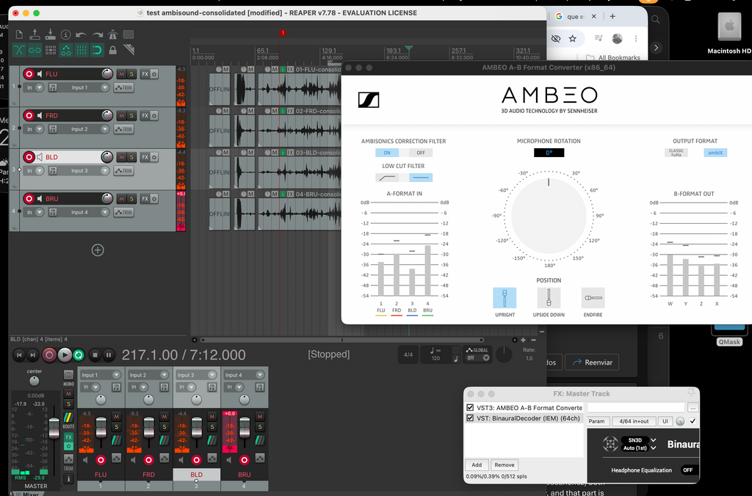Uncheck VST BinauralDecoder (IEM) checkbox
752x496 pixels.
(x=470, y=418)
